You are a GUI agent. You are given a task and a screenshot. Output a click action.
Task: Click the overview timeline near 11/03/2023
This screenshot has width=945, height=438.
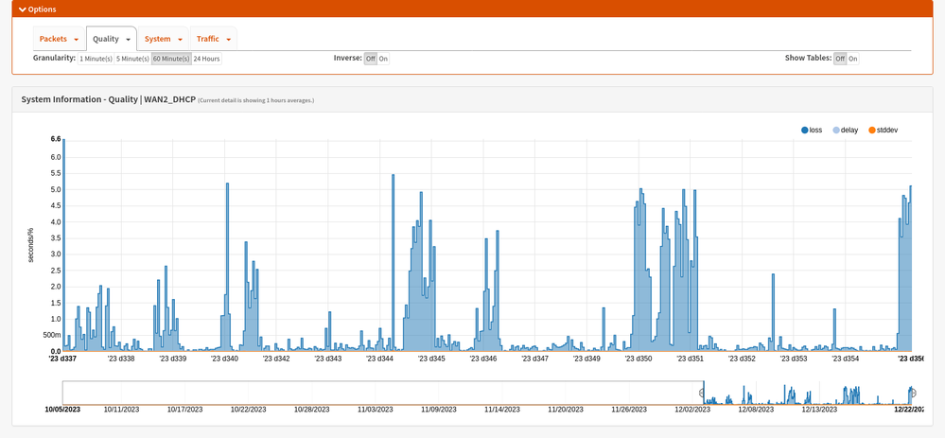[x=375, y=393]
